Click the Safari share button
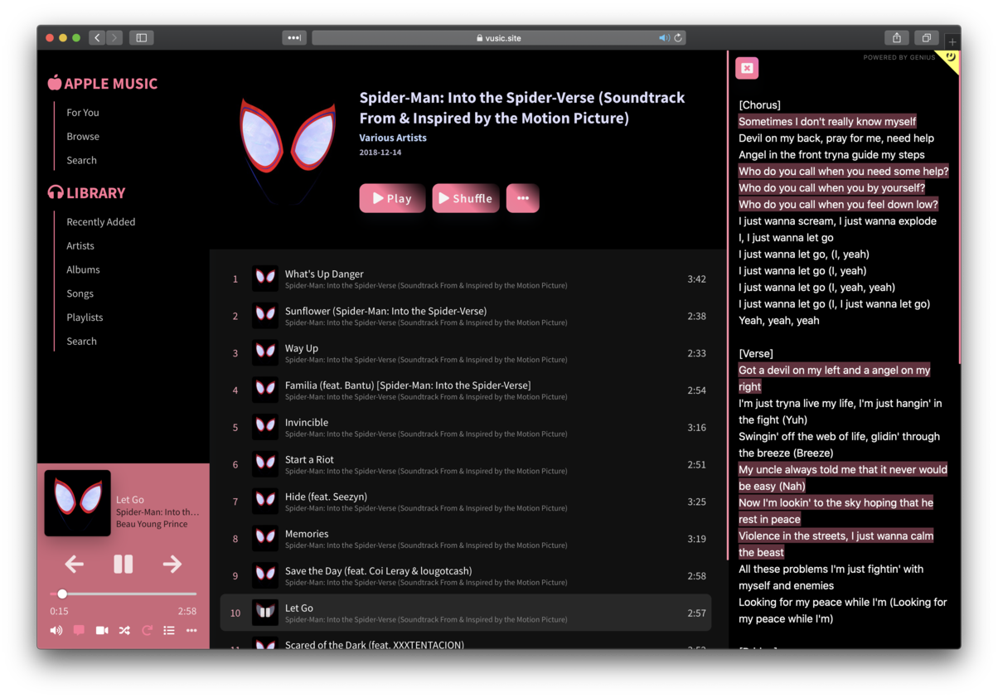This screenshot has width=998, height=698. pos(897,37)
